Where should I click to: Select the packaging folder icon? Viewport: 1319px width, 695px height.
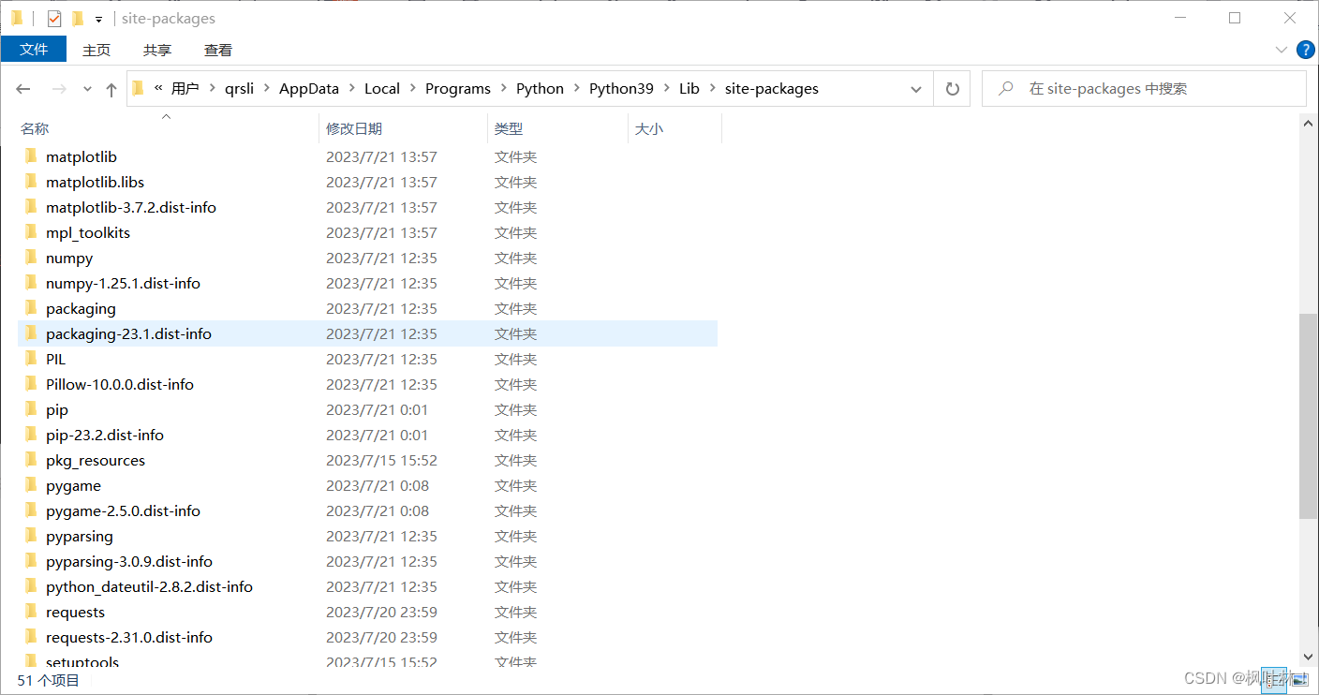point(31,308)
